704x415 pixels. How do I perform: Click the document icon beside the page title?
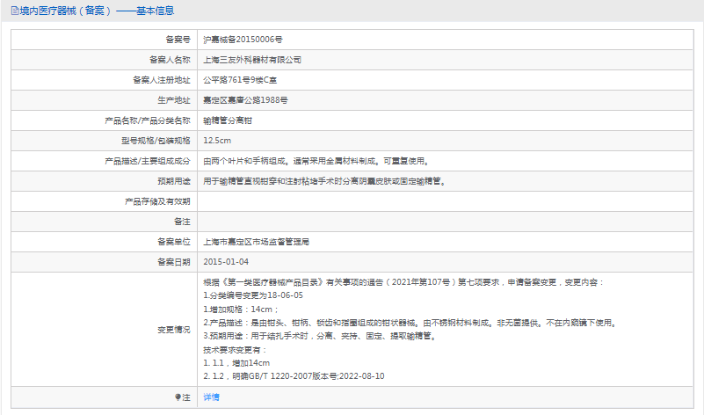[x=14, y=11]
